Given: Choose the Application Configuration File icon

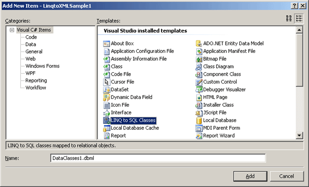Looking at the screenshot, I should coord(106,51).
